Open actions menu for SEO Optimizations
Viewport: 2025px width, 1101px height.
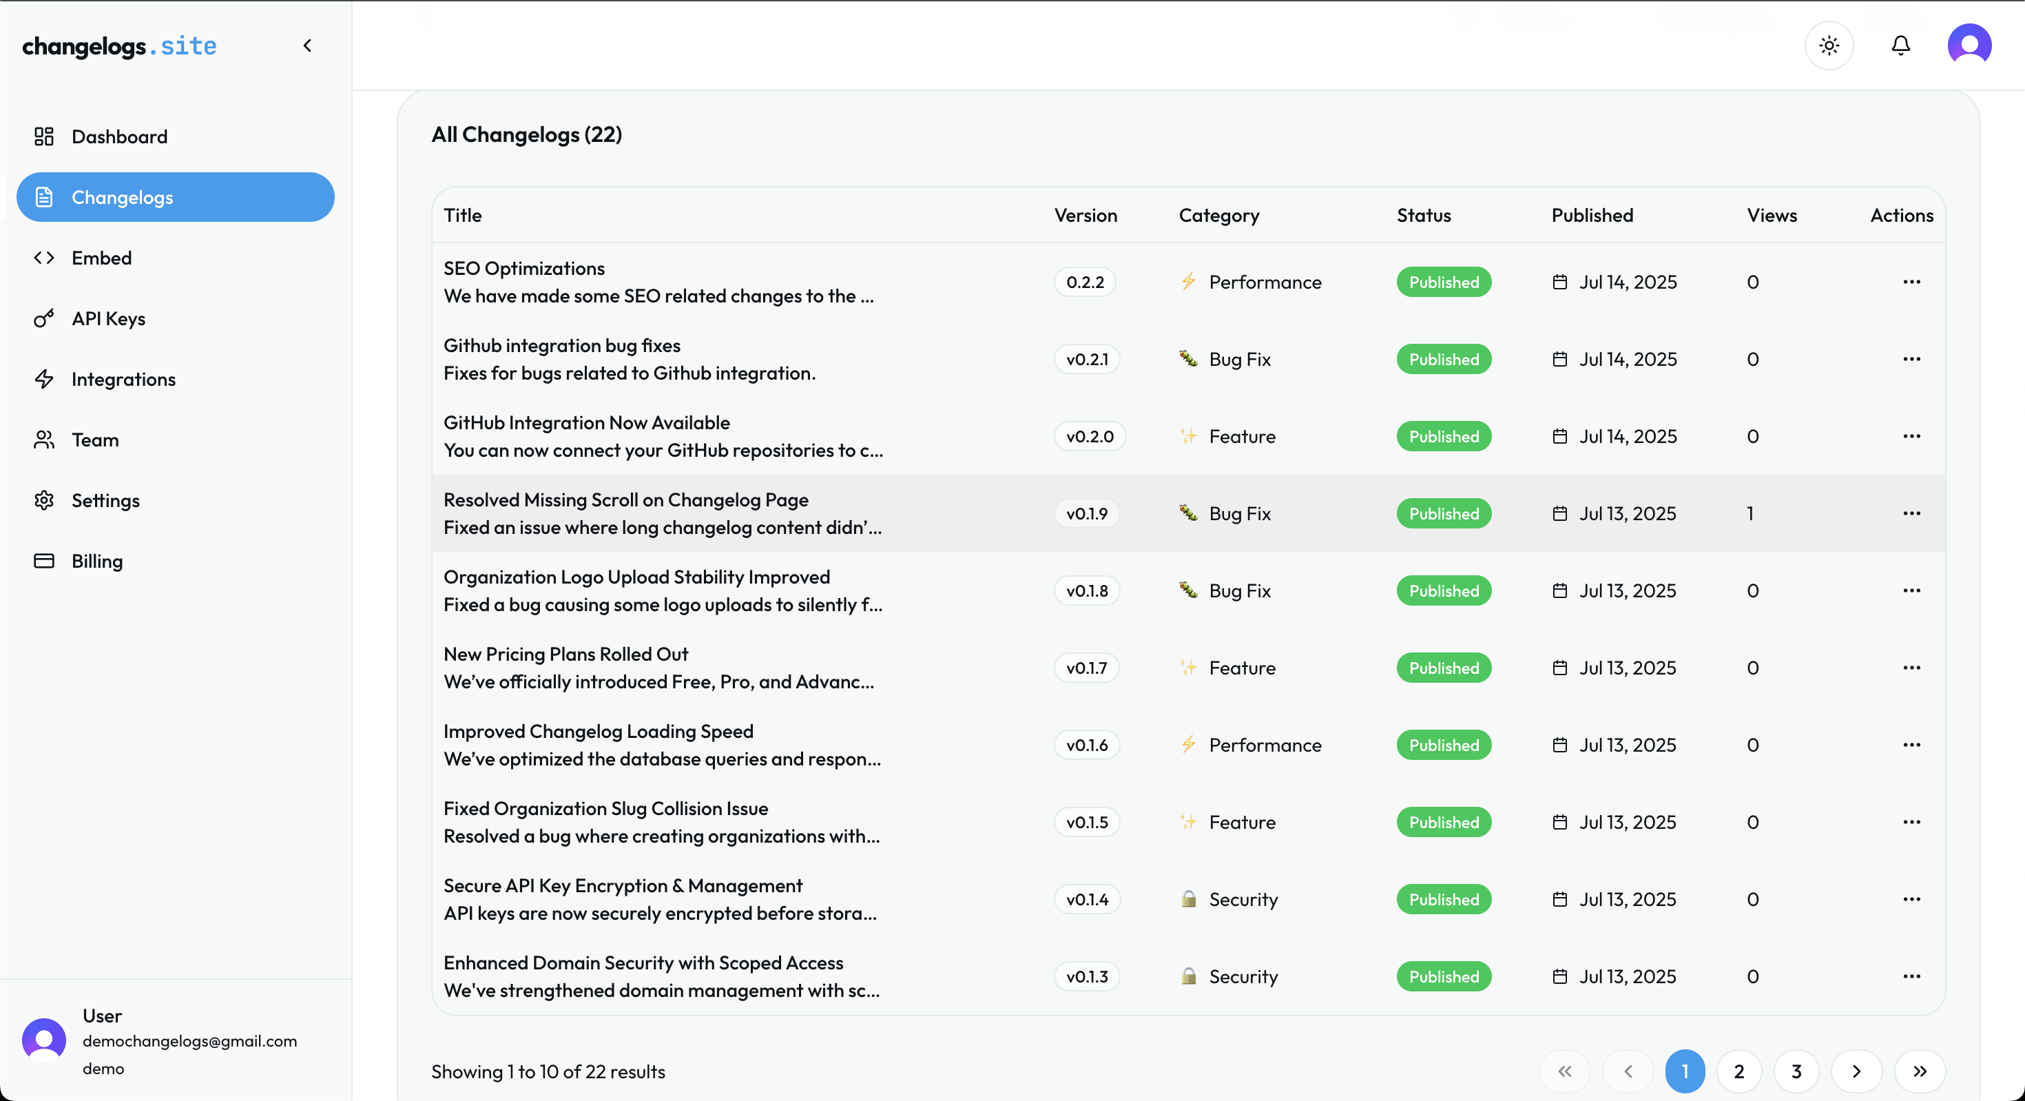tap(1912, 282)
